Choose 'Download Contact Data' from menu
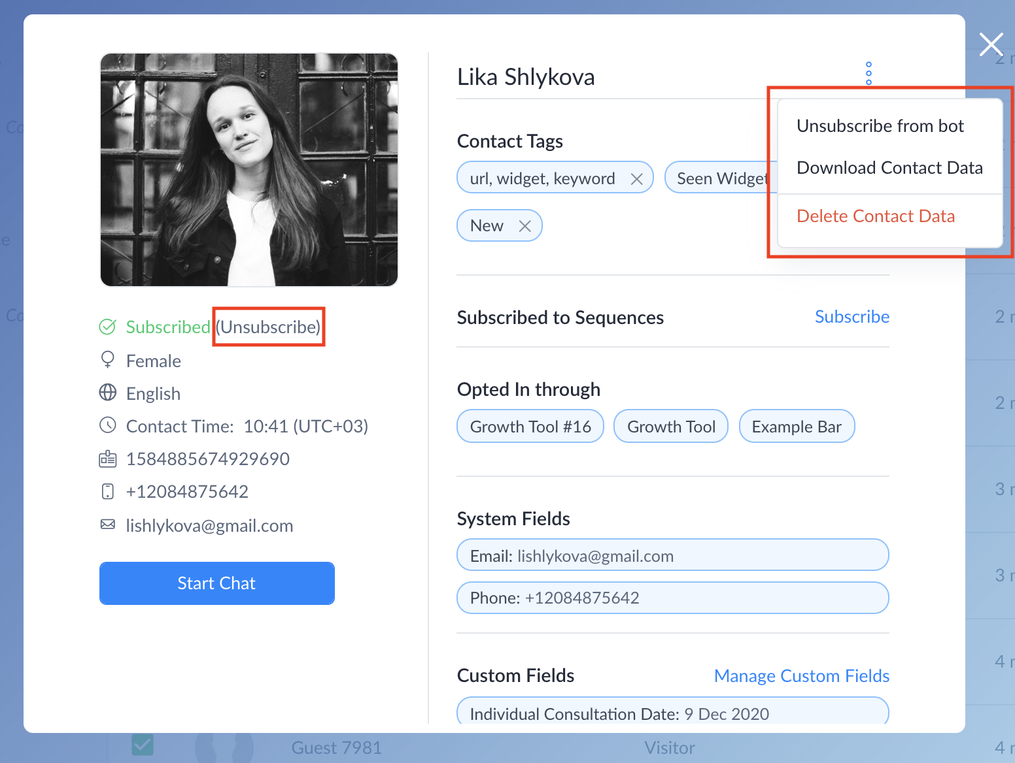Viewport: 1015px width, 763px height. point(889,168)
